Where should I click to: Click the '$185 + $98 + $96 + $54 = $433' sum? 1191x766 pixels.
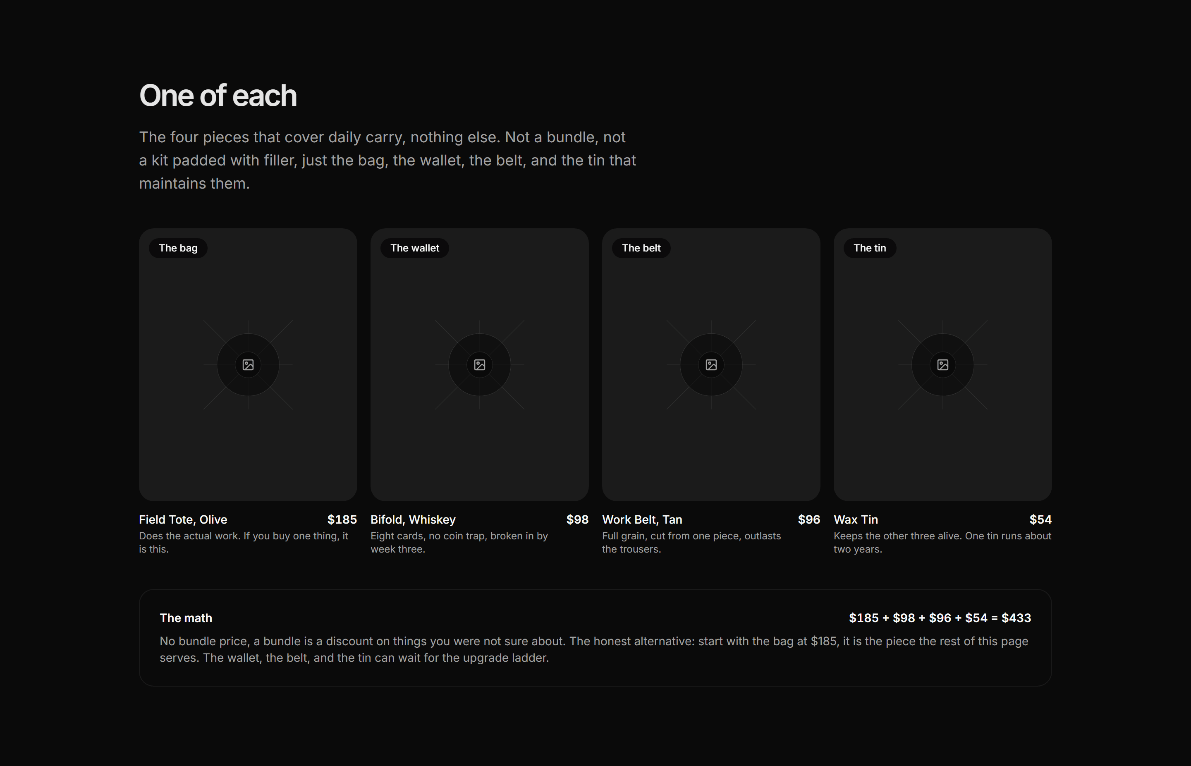(940, 618)
